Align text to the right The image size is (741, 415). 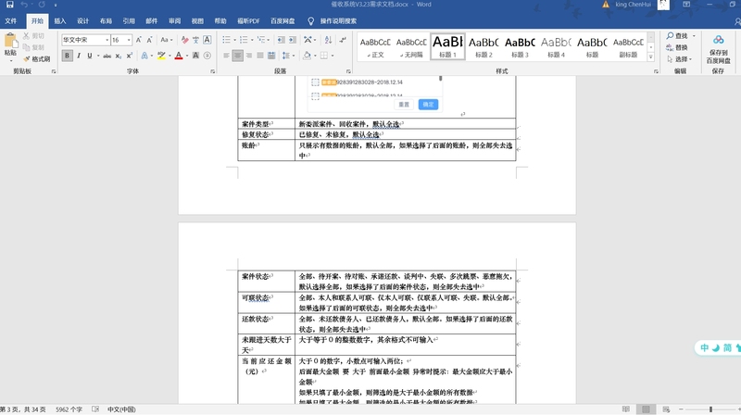pyautogui.click(x=249, y=56)
